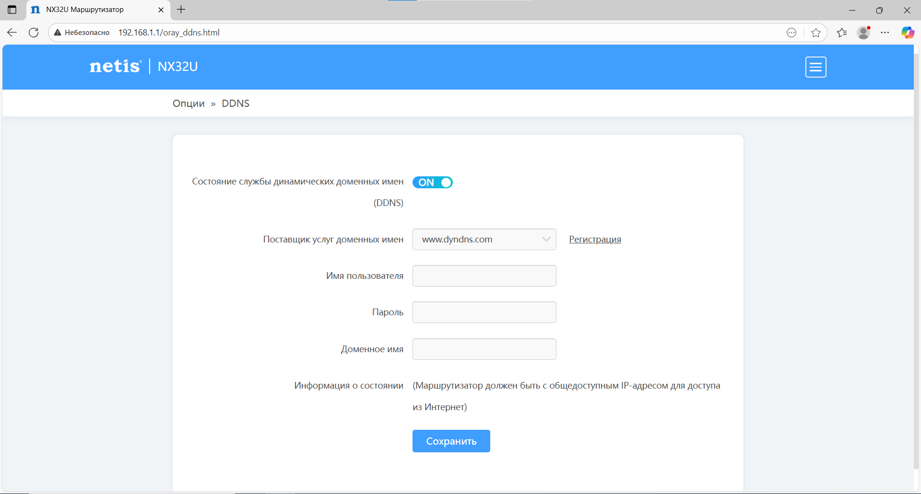
Task: Open the tab actions menu
Action: point(12,10)
